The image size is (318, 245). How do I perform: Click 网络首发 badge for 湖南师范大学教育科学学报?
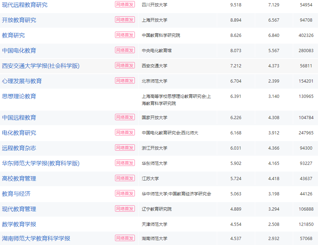(x=125, y=238)
